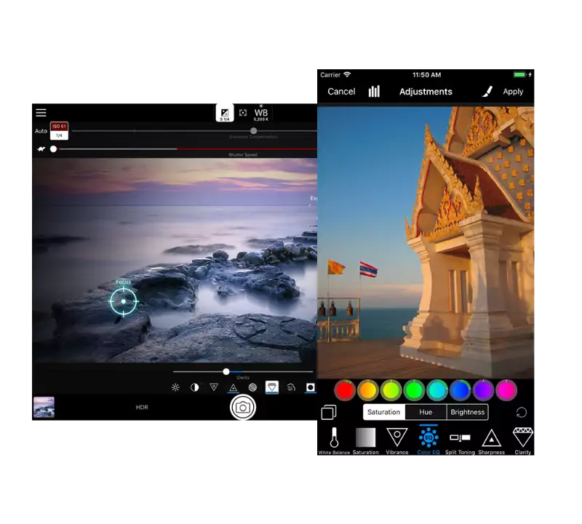Switch to the Brightness segment
582x524 pixels.
coord(468,412)
